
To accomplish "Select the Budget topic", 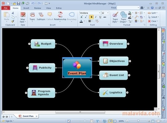I will [43, 44].
